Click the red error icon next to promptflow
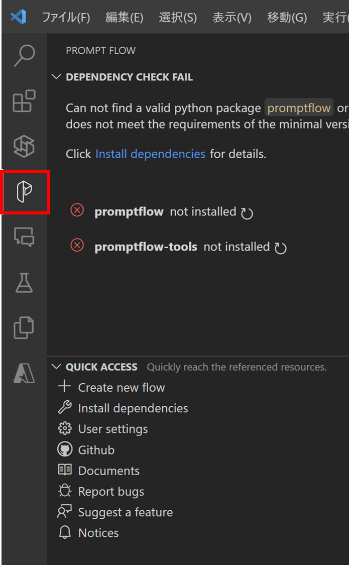 click(x=77, y=210)
